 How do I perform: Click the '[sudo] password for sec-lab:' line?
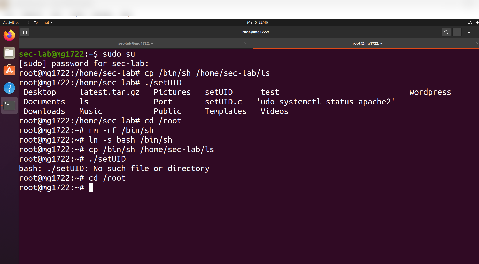(84, 64)
